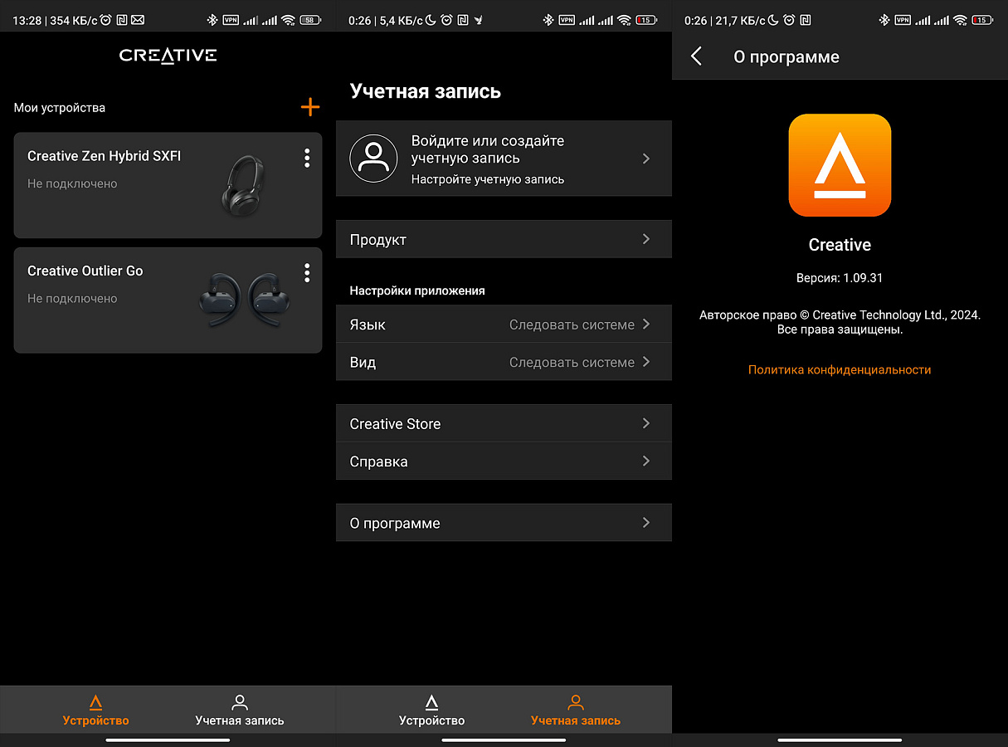This screenshot has height=747, width=1008.
Task: Tap the Bluetooth icon in the 13:28 status bar
Action: click(212, 20)
